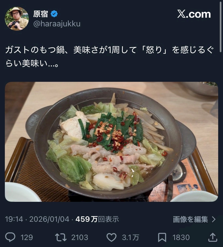Open the motsunabe hot pot photo

pos(111,142)
